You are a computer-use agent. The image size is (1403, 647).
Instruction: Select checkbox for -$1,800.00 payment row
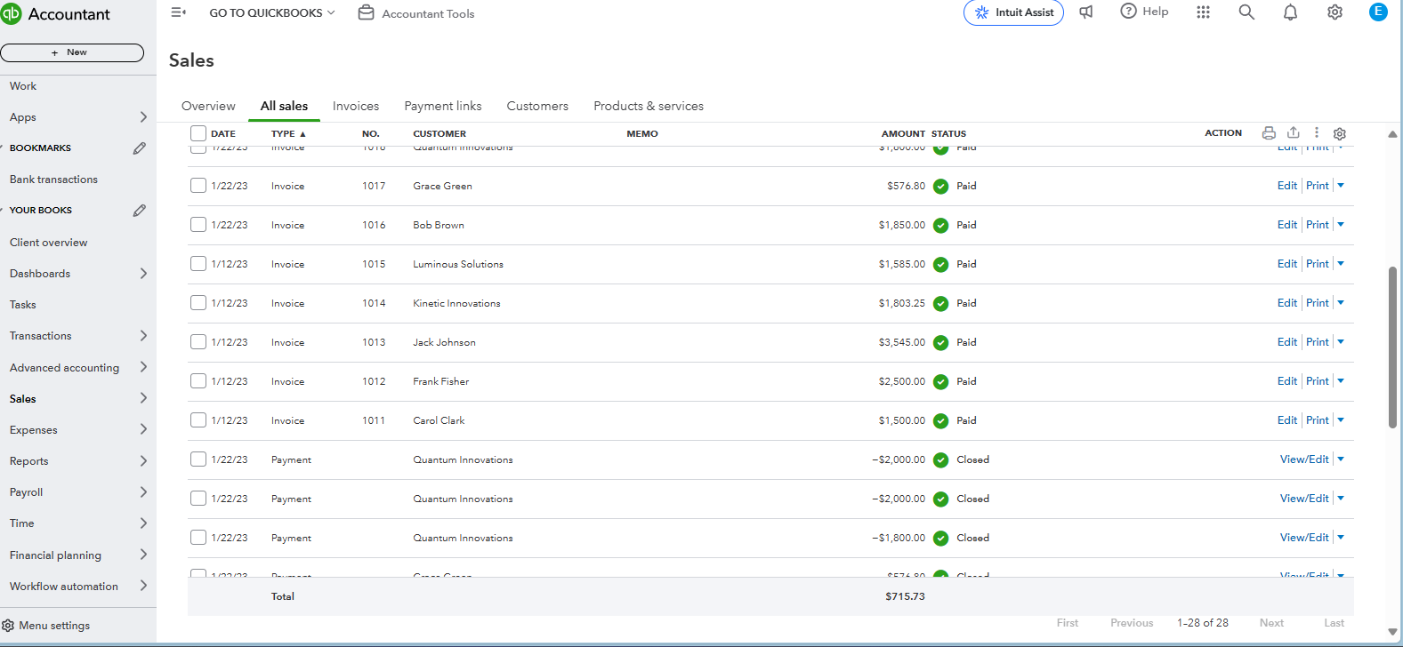coord(198,538)
